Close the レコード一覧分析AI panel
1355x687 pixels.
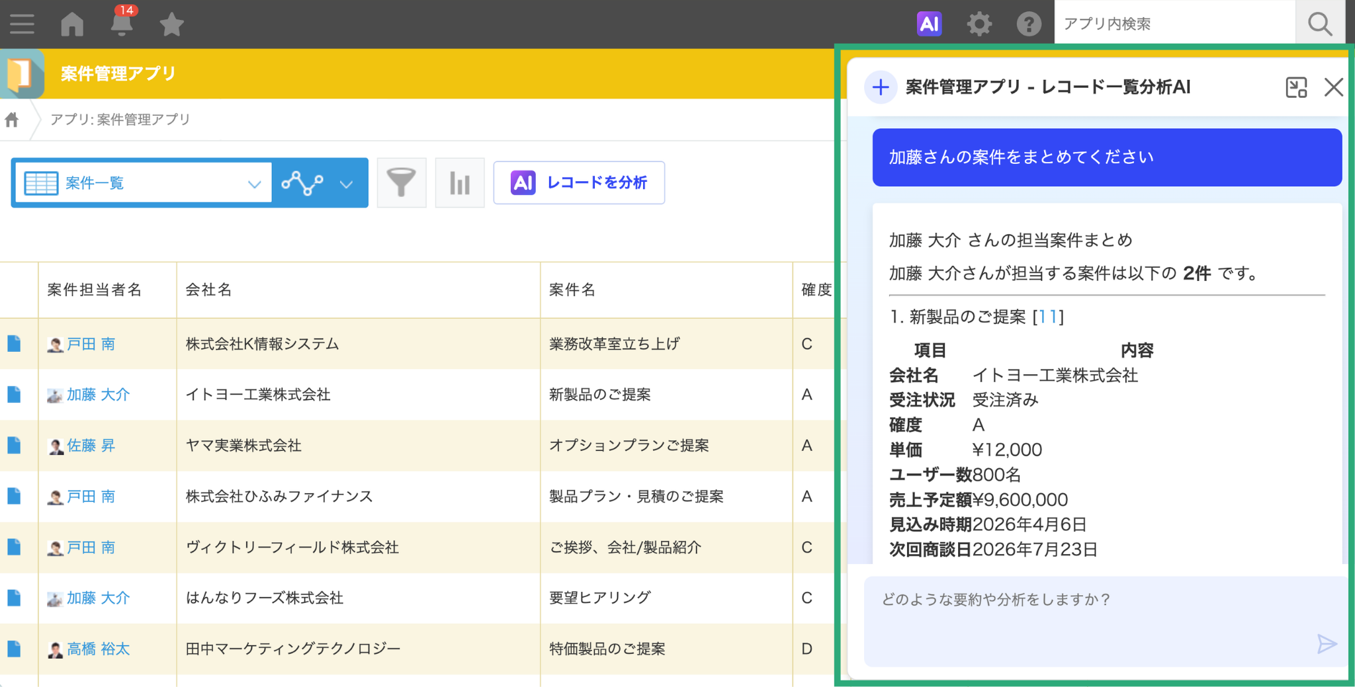point(1333,87)
